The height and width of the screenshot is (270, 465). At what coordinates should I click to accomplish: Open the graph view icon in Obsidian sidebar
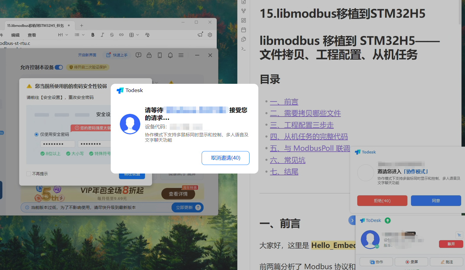tap(244, 11)
